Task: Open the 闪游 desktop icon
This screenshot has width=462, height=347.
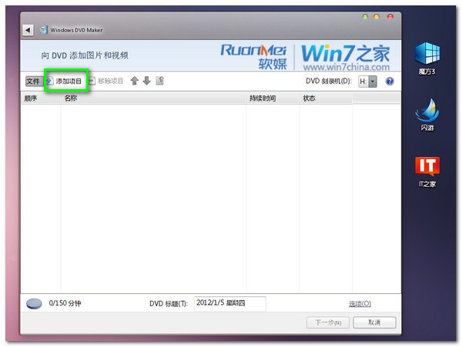Action: (427, 115)
